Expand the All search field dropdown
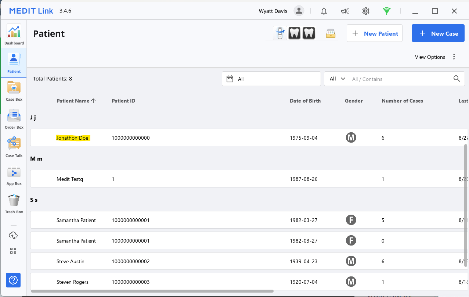The image size is (469, 297). (x=338, y=79)
